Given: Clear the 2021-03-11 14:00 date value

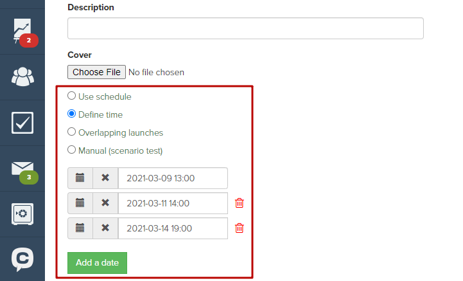Looking at the screenshot, I should pyautogui.click(x=105, y=203).
